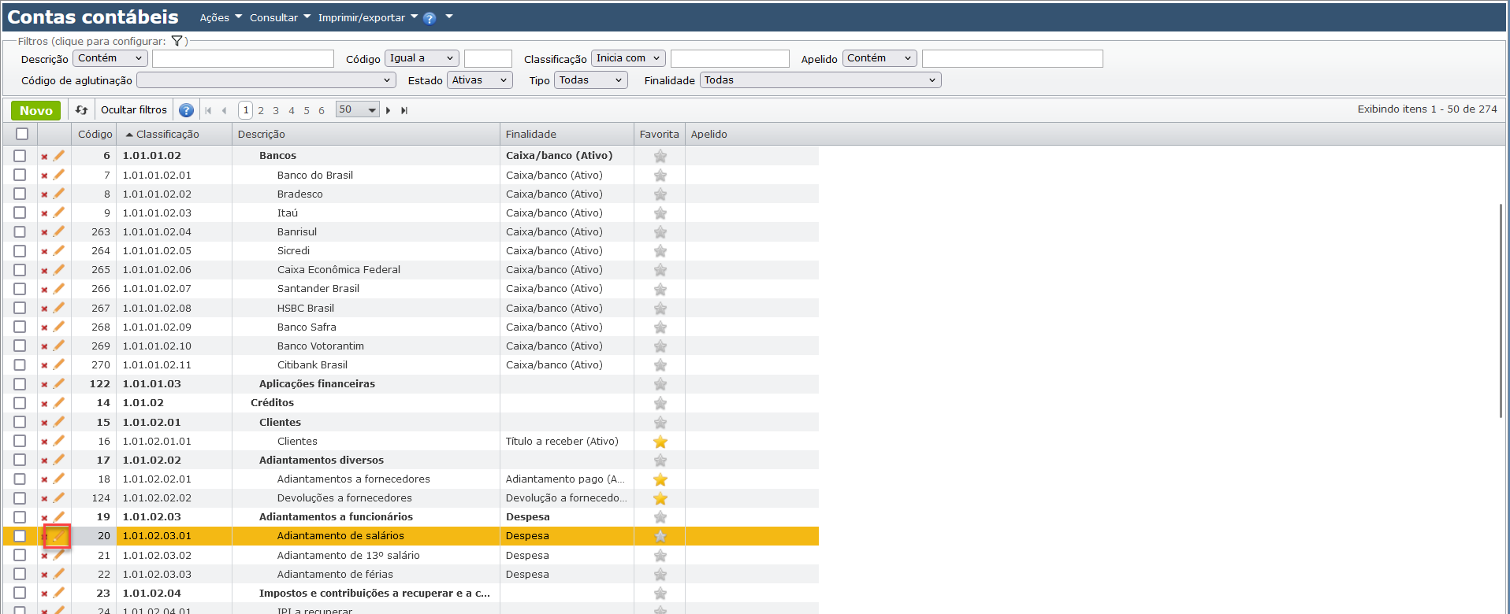The image size is (1510, 614).
Task: Click the Descrição filter text field
Action: [x=243, y=59]
